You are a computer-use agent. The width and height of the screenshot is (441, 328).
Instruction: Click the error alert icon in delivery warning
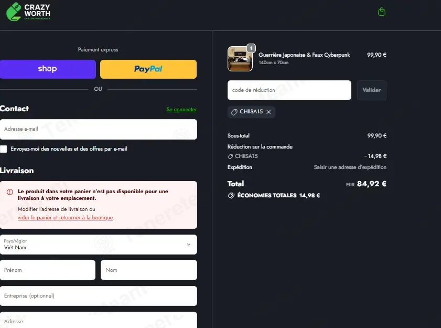tap(10, 192)
